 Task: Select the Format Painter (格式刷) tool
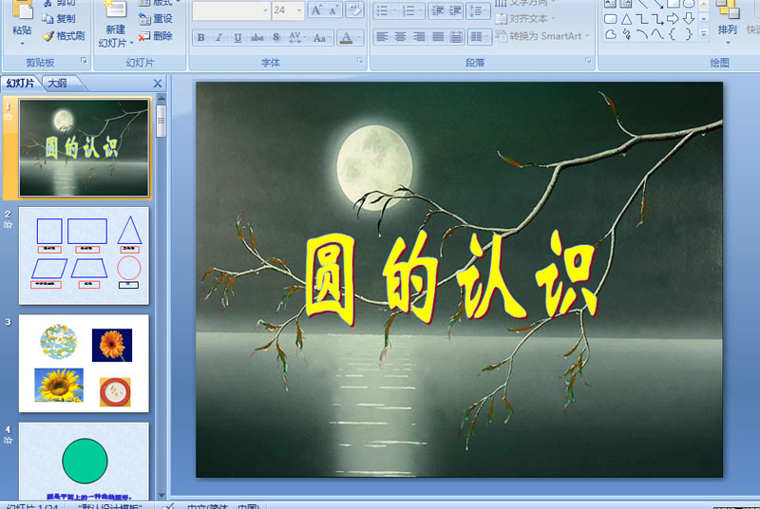[x=64, y=36]
